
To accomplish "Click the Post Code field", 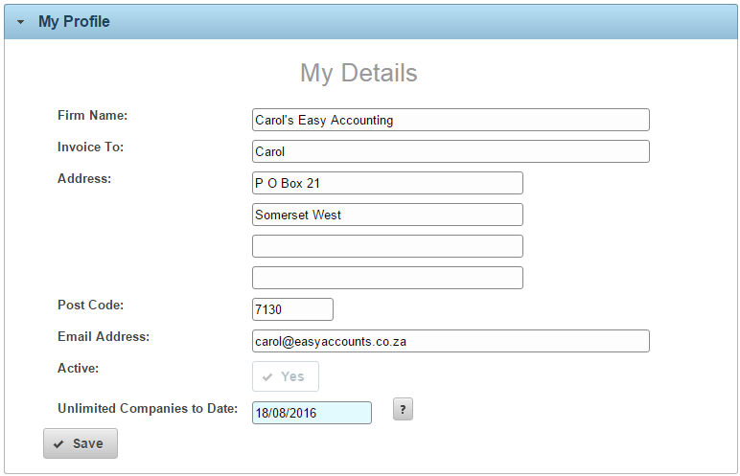I will click(x=292, y=309).
